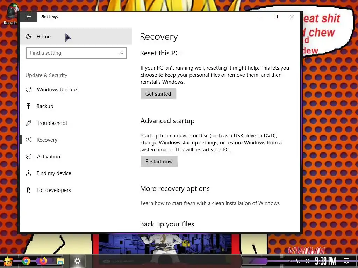Click the search magnifier icon
Image resolution: width=358 pixels, height=268 pixels.
121,53
